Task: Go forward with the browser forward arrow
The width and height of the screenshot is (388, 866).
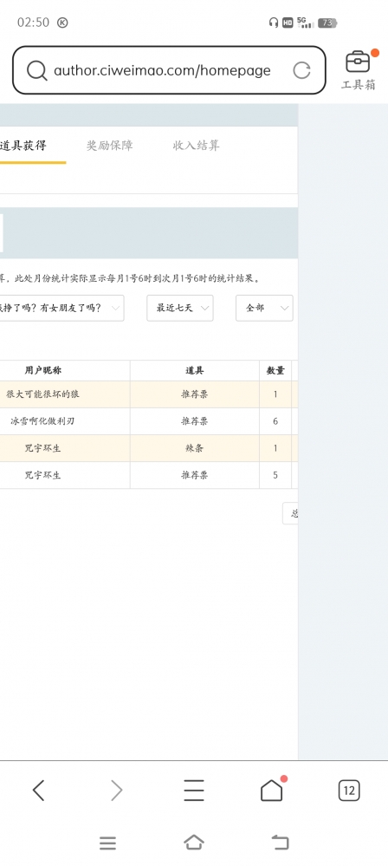Action: pyautogui.click(x=116, y=791)
